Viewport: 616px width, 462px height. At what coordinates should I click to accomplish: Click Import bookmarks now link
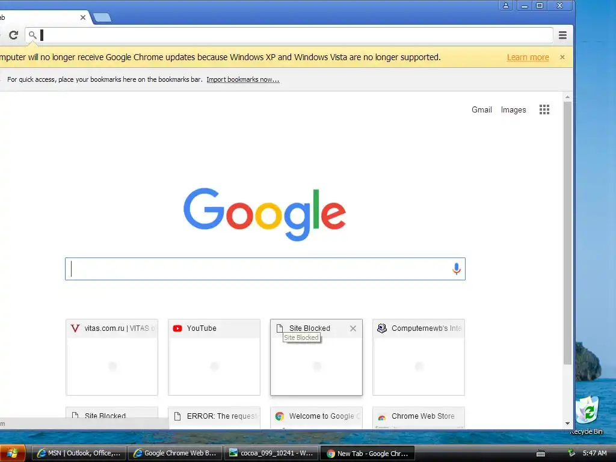coord(243,79)
